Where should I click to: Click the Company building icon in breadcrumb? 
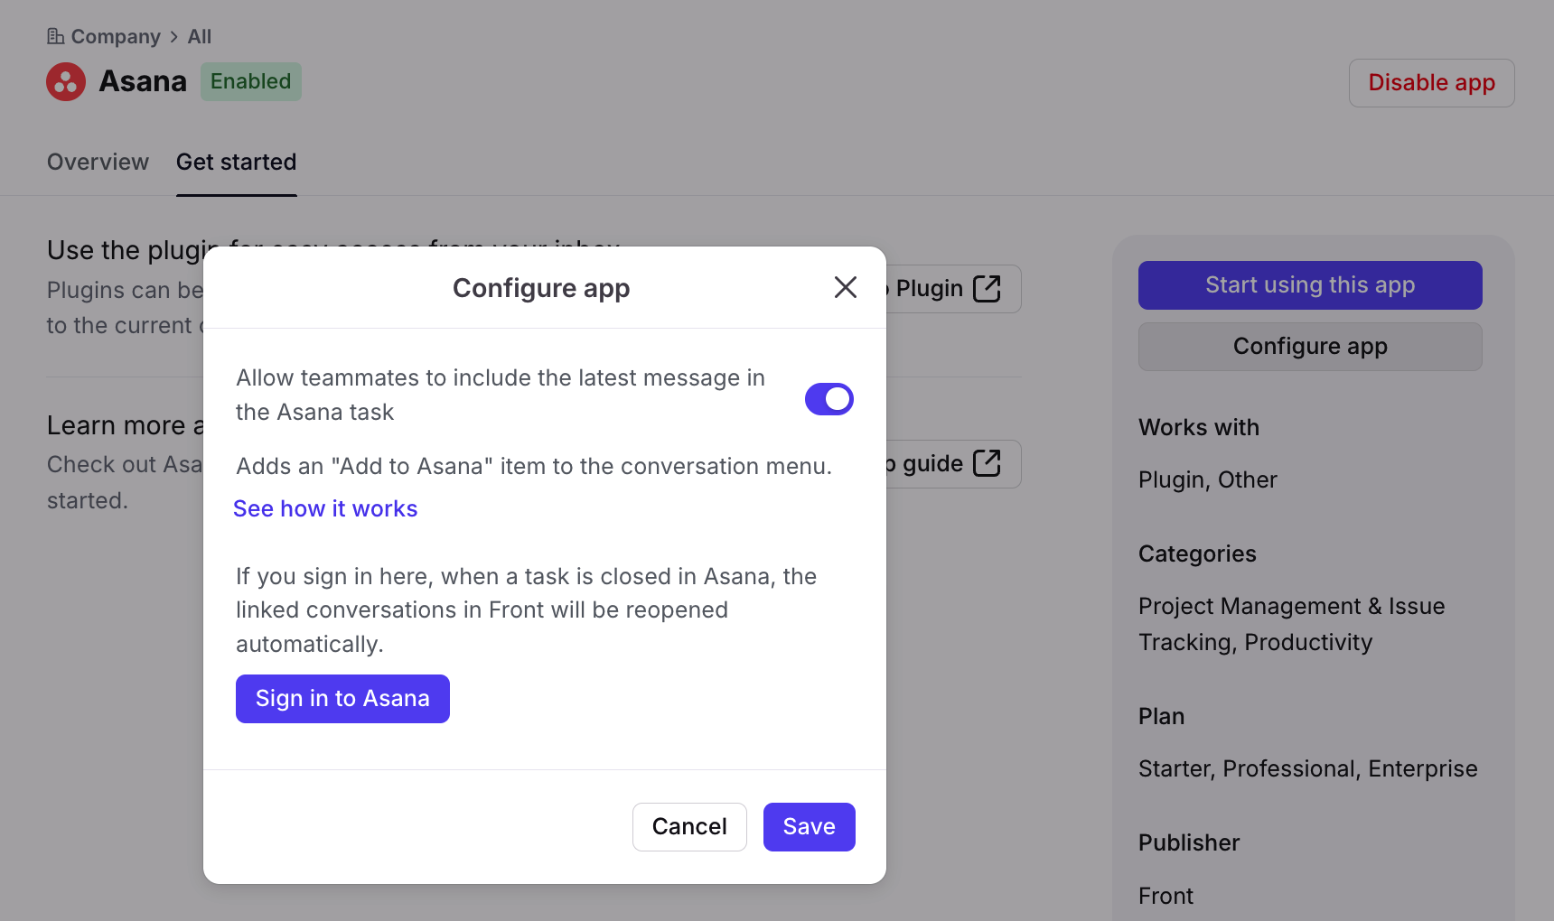click(55, 36)
